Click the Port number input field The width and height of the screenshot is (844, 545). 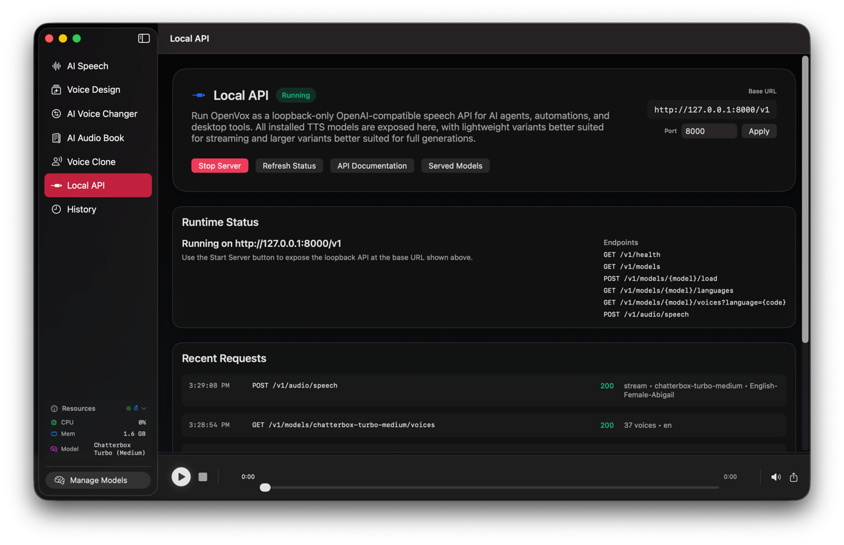coord(709,130)
